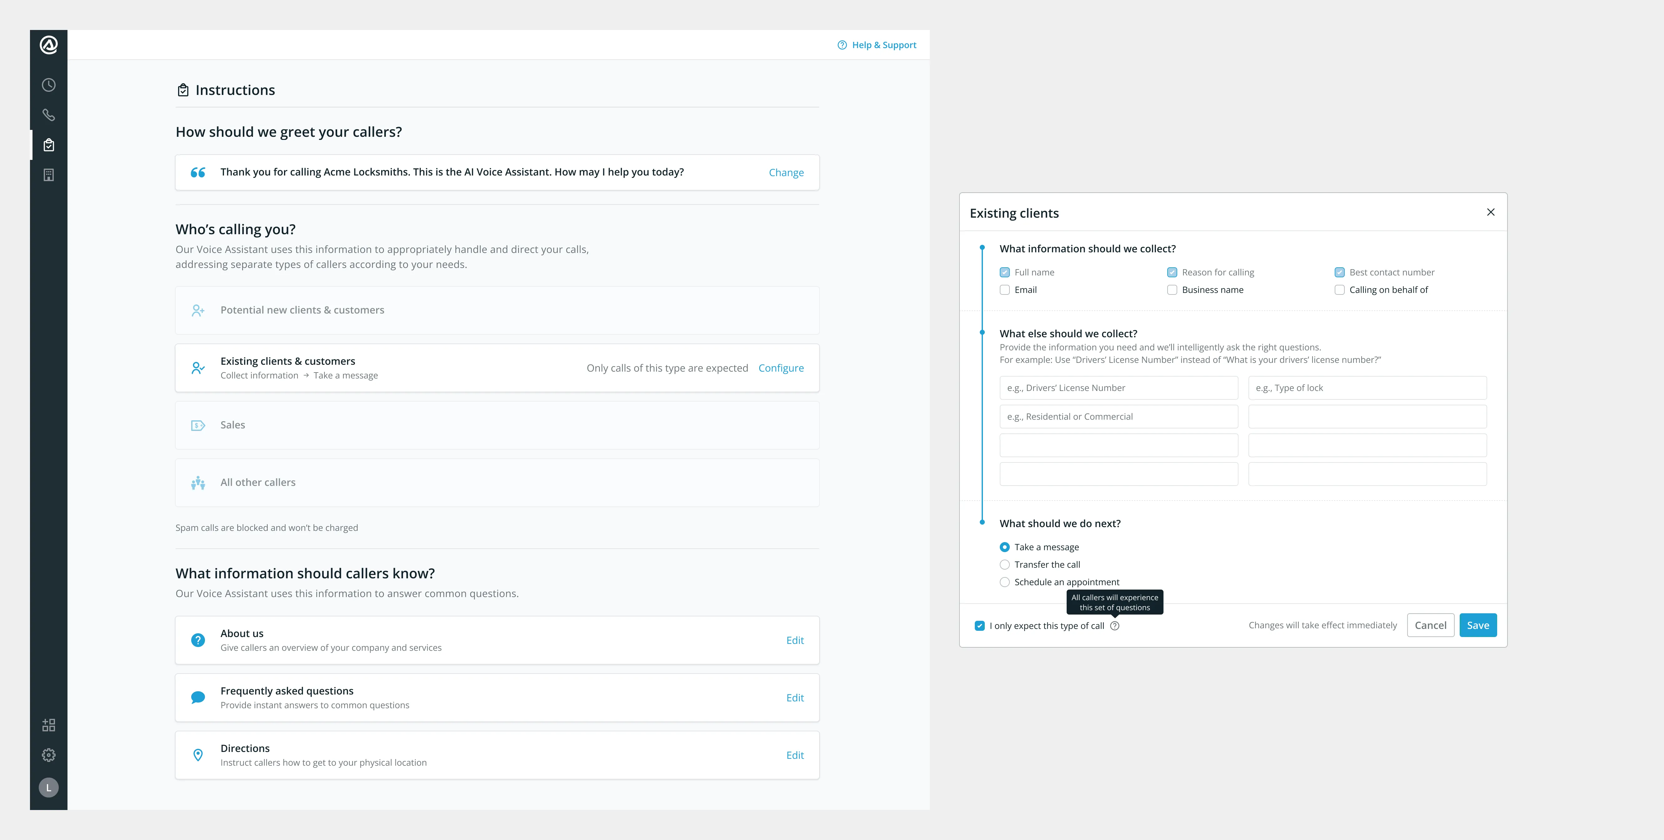Open the phone calls icon in sidebar

coord(48,115)
